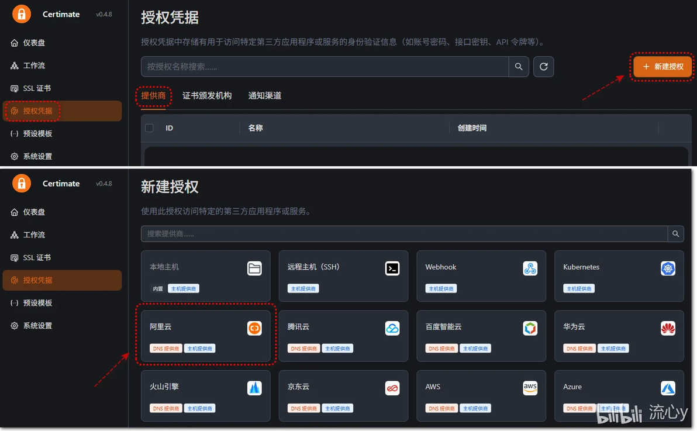The width and height of the screenshot is (697, 431).
Task: Select the 火山引擎 provider icon
Action: click(x=254, y=388)
